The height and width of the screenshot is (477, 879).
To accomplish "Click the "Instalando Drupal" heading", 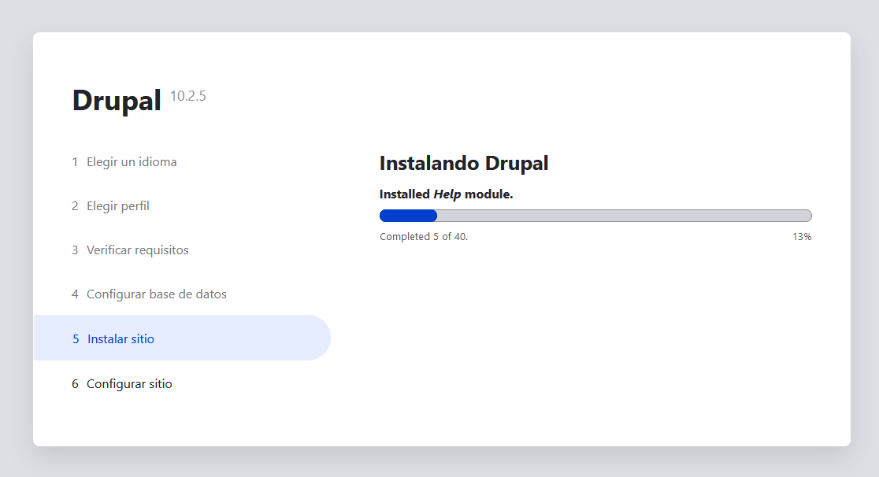I will click(464, 164).
